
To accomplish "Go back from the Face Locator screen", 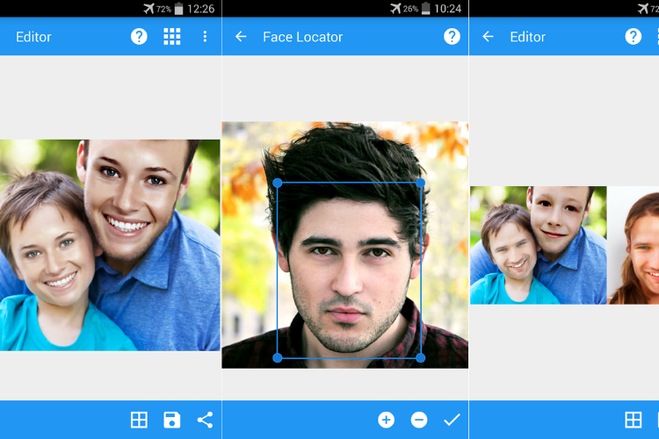I will [x=241, y=37].
